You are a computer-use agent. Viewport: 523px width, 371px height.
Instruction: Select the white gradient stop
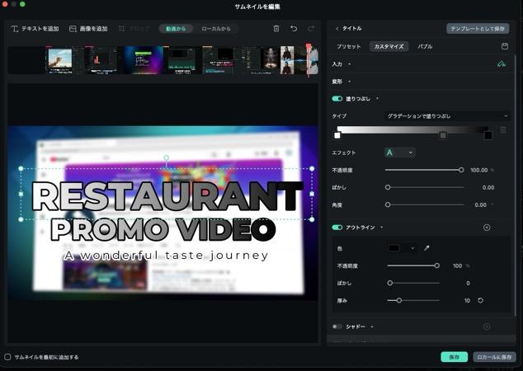point(337,135)
